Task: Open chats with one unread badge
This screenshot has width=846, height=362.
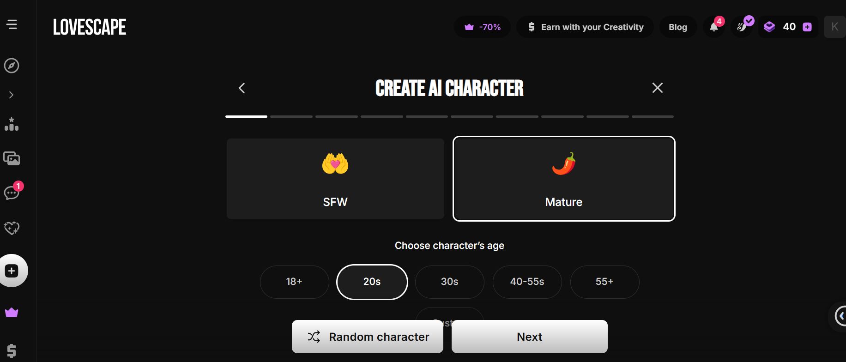Action: coord(12,193)
